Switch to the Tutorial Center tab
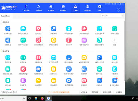The height and width of the screenshot is (101, 138). point(88,8)
